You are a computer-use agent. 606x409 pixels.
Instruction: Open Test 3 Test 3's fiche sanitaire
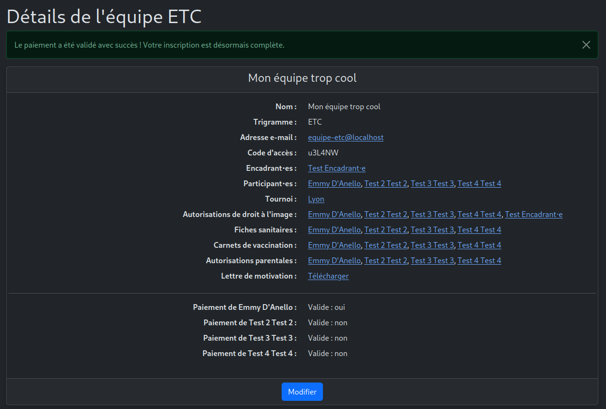[x=432, y=230]
